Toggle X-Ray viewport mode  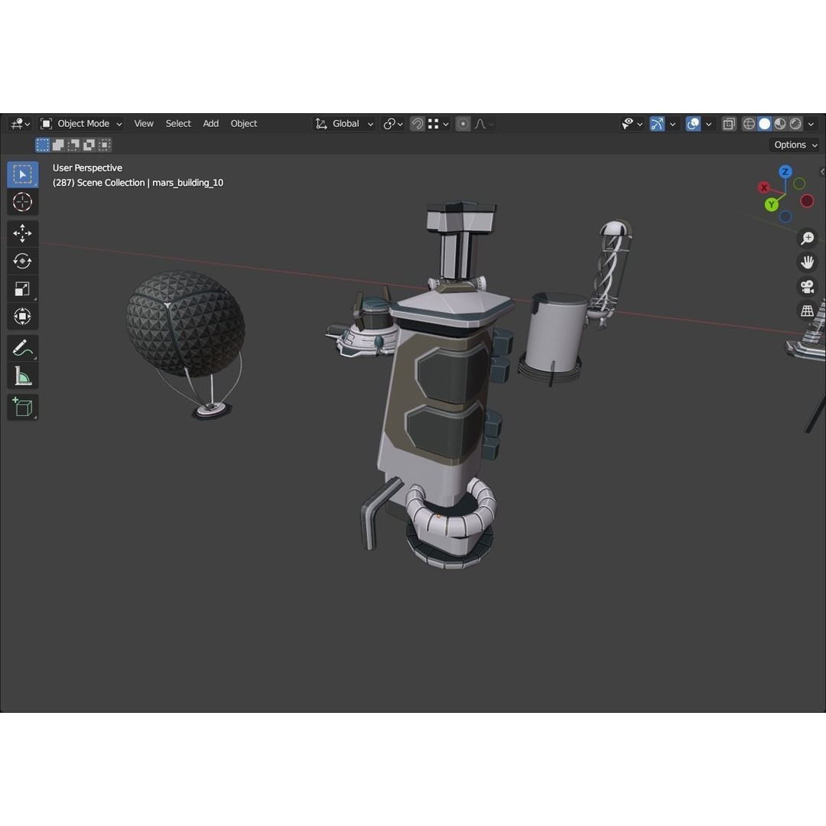coord(729,123)
